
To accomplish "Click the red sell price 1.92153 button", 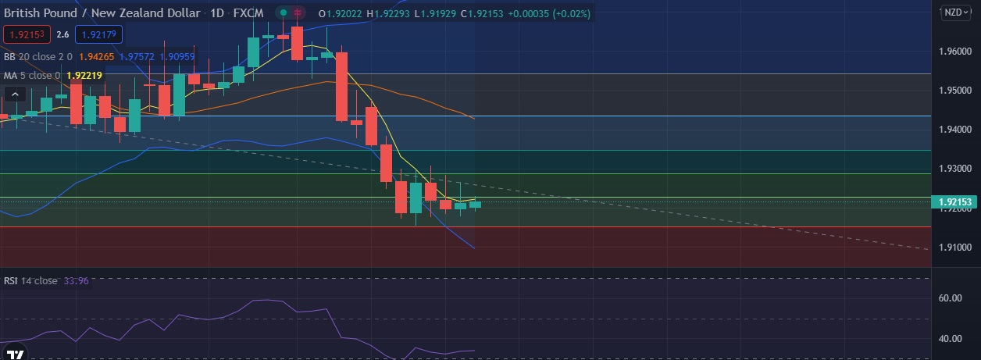I will point(27,34).
